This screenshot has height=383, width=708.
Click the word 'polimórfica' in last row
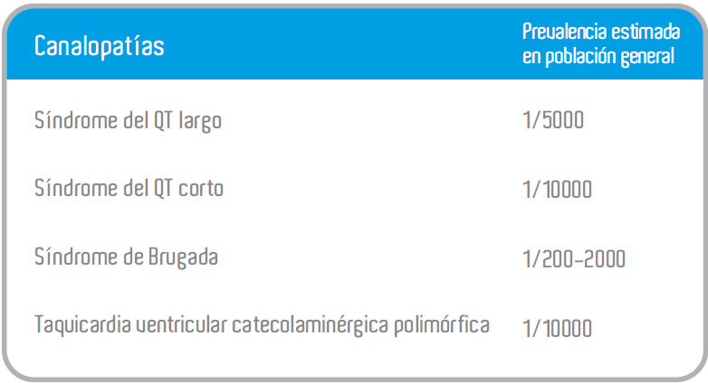click(442, 325)
